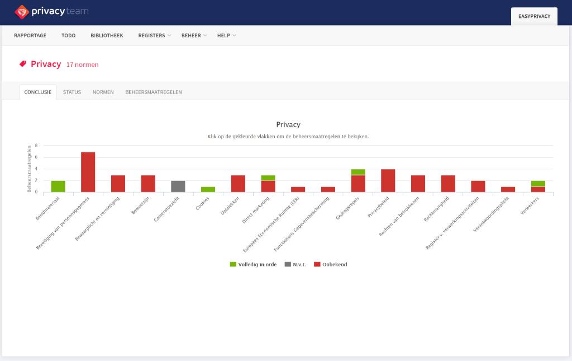This screenshot has width=572, height=361.
Task: Click the EASYPRIVACY button
Action: point(534,16)
